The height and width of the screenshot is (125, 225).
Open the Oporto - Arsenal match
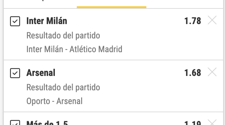(55, 101)
